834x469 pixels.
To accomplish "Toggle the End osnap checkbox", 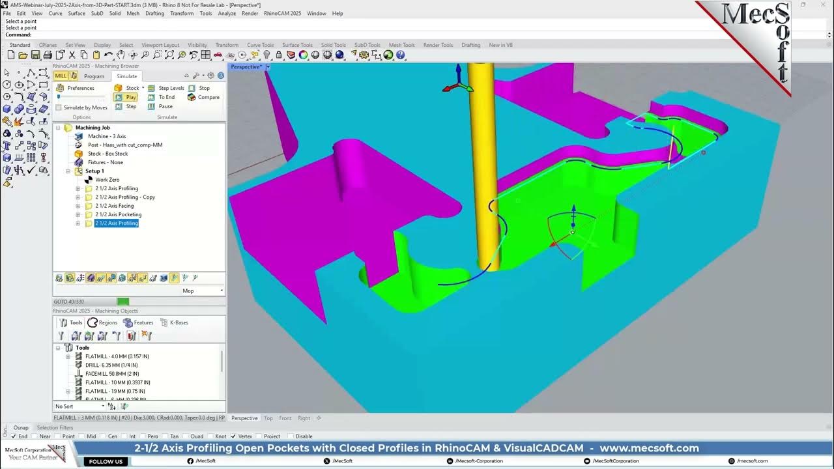I will click(x=12, y=436).
